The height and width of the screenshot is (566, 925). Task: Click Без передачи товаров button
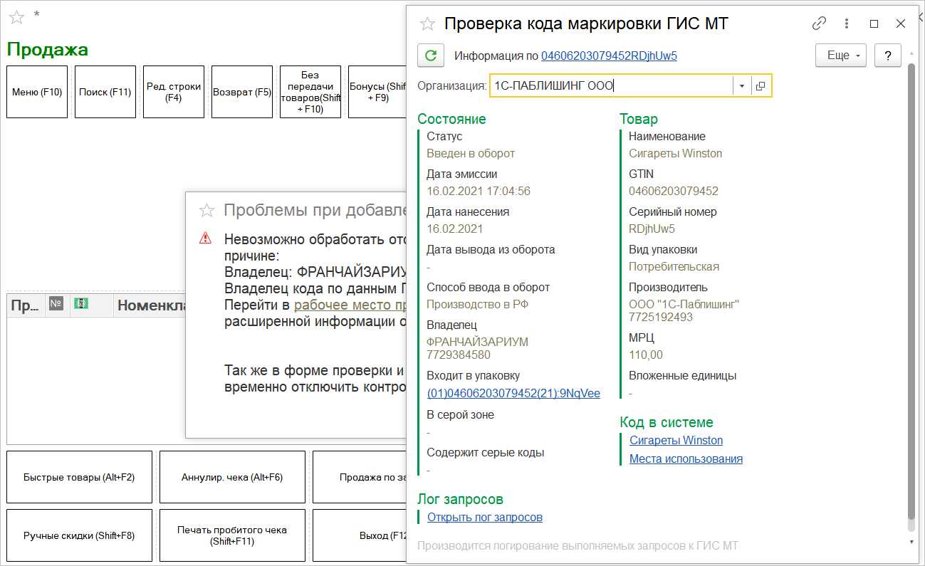click(x=310, y=92)
